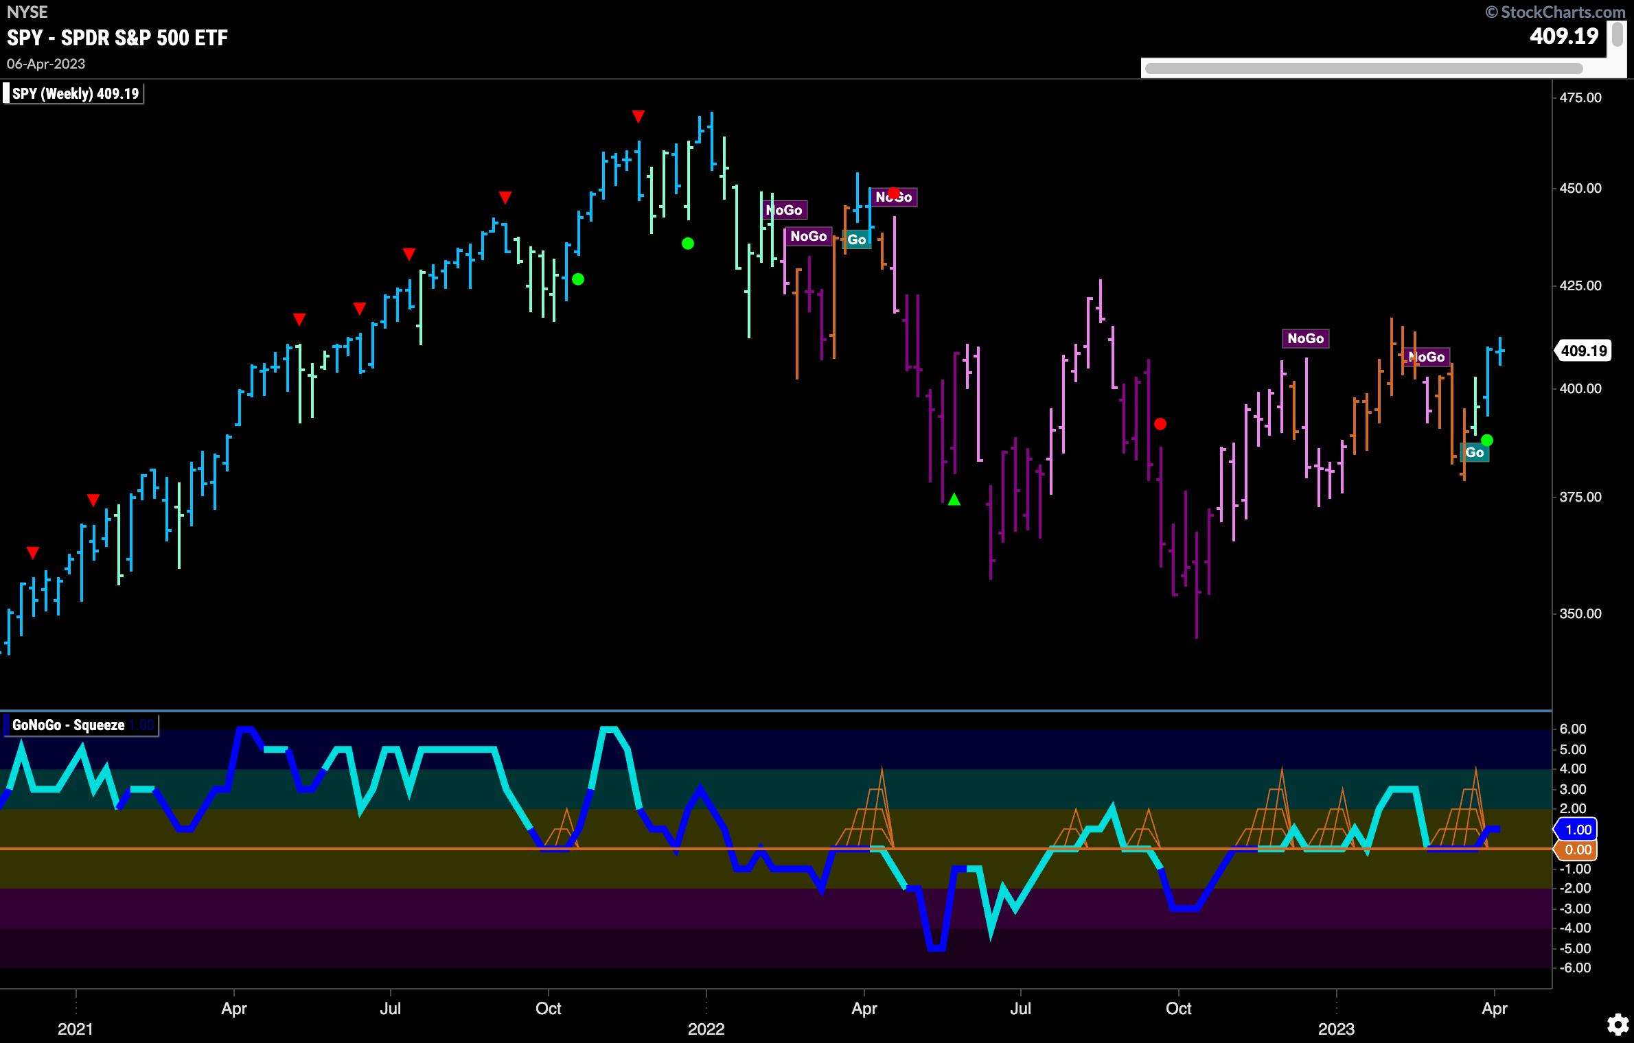Click the green up-triangle marker near 375

pyautogui.click(x=954, y=500)
